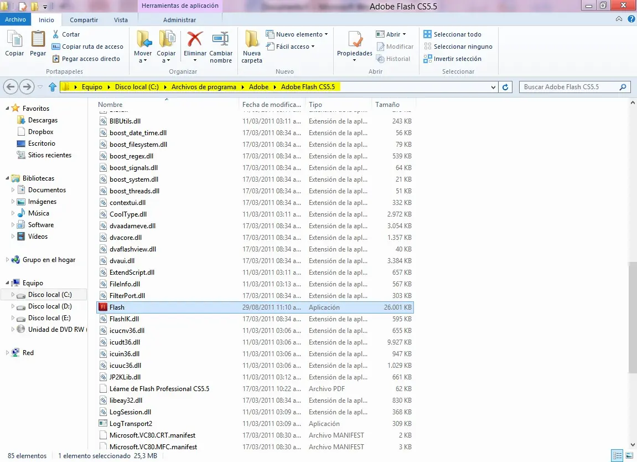Screen dimensions: 637x462
Task: Sort by the Tamaño column header
Action: (393, 105)
